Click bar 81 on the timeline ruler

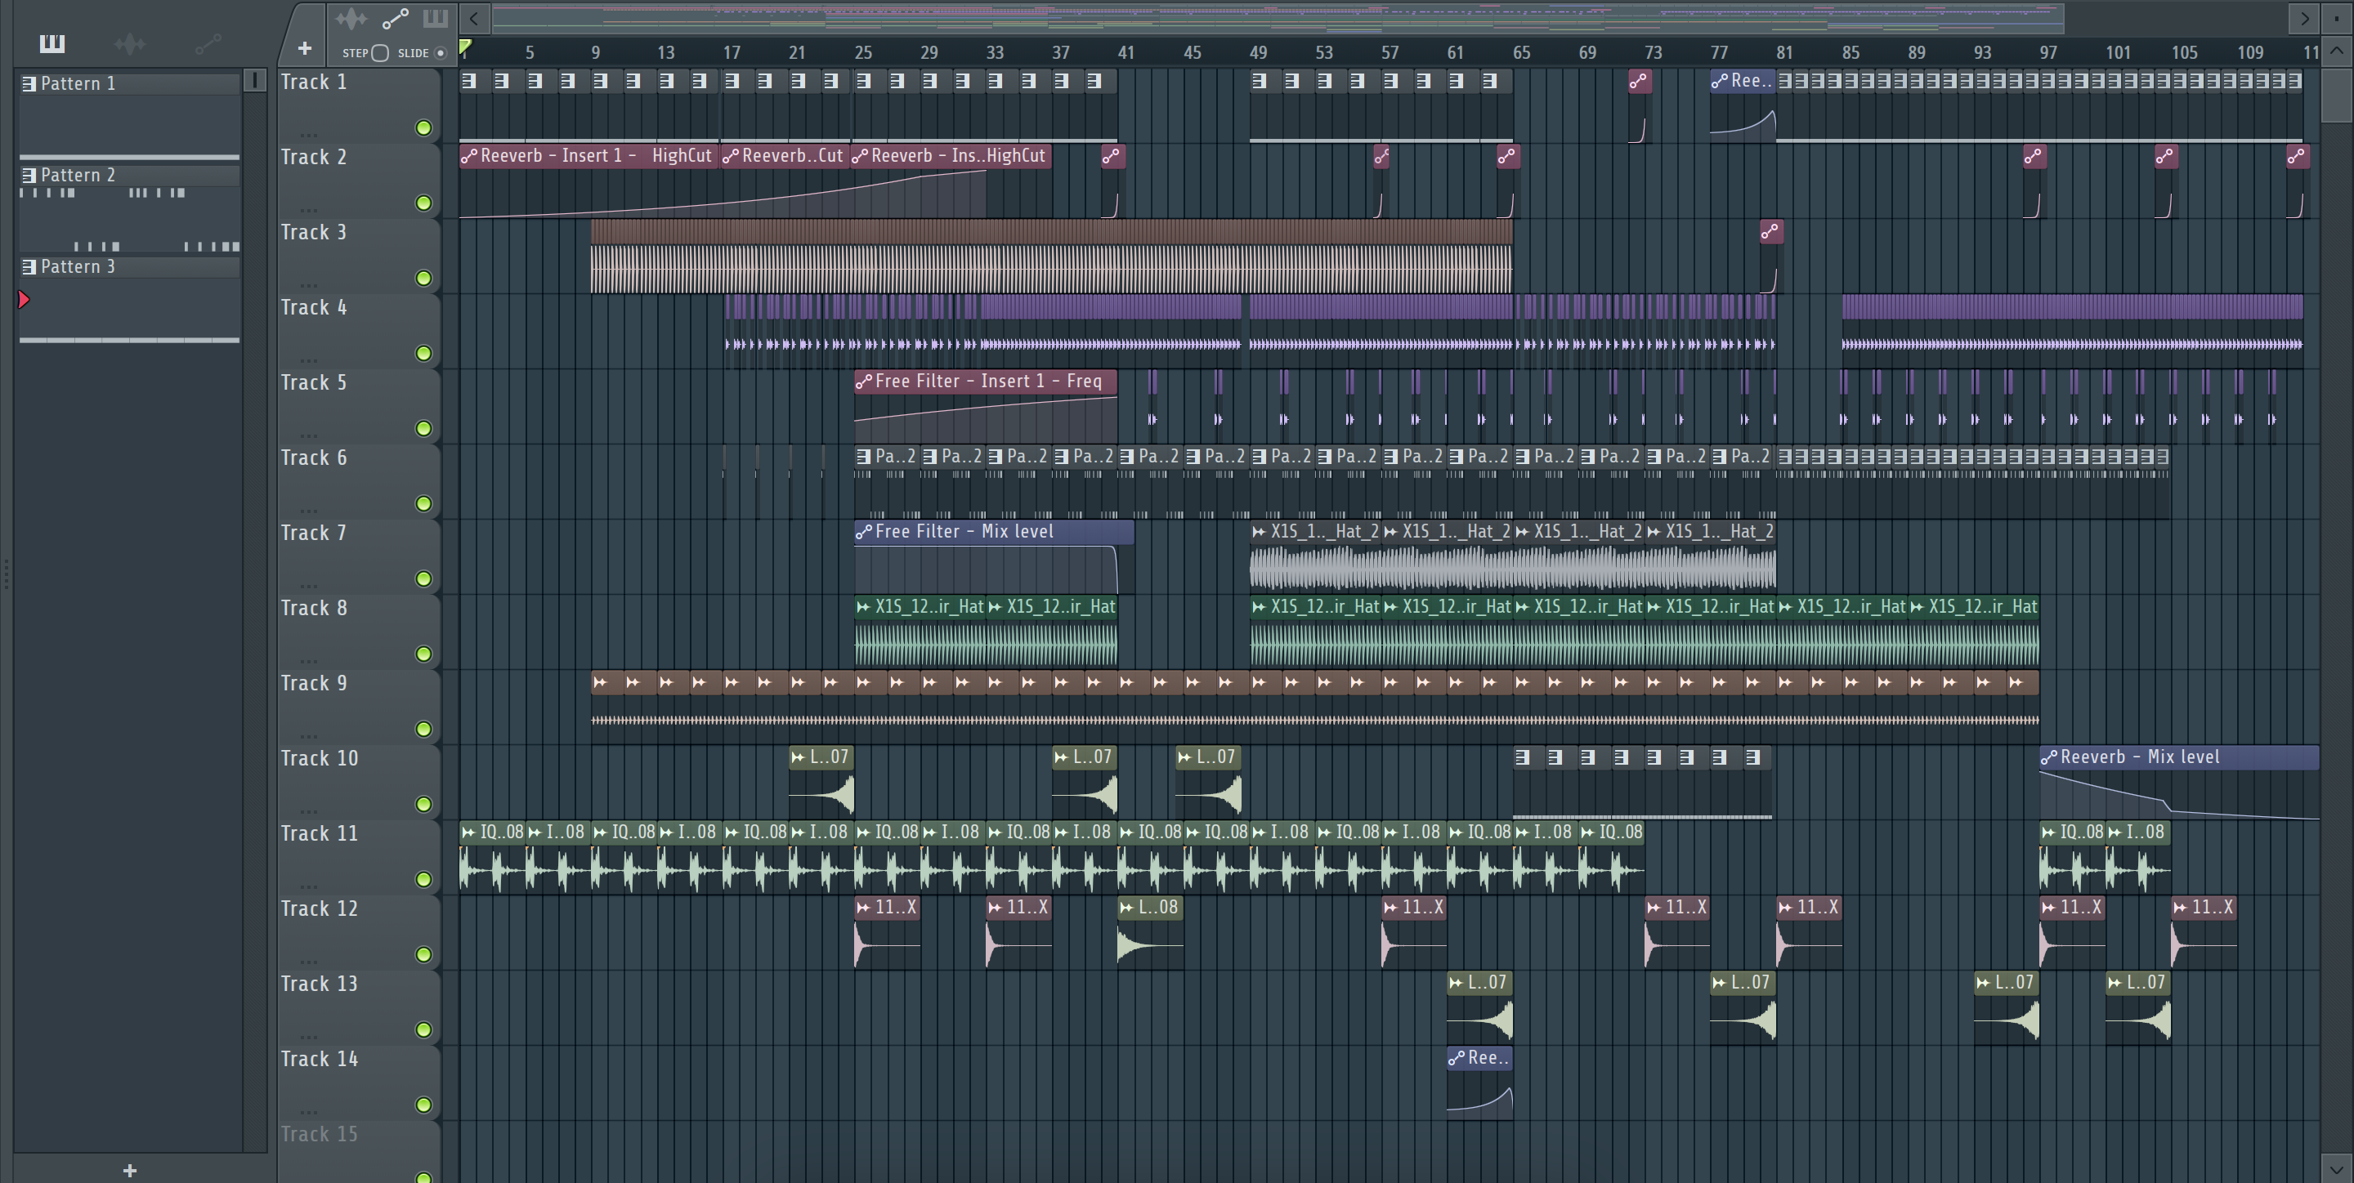click(1784, 53)
